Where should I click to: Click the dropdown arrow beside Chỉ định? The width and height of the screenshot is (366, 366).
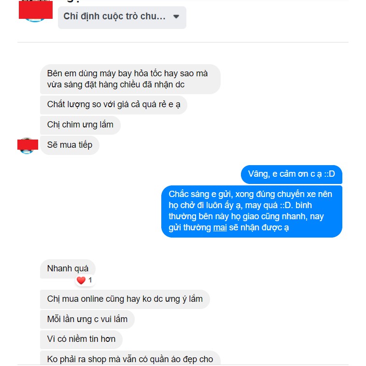point(176,16)
